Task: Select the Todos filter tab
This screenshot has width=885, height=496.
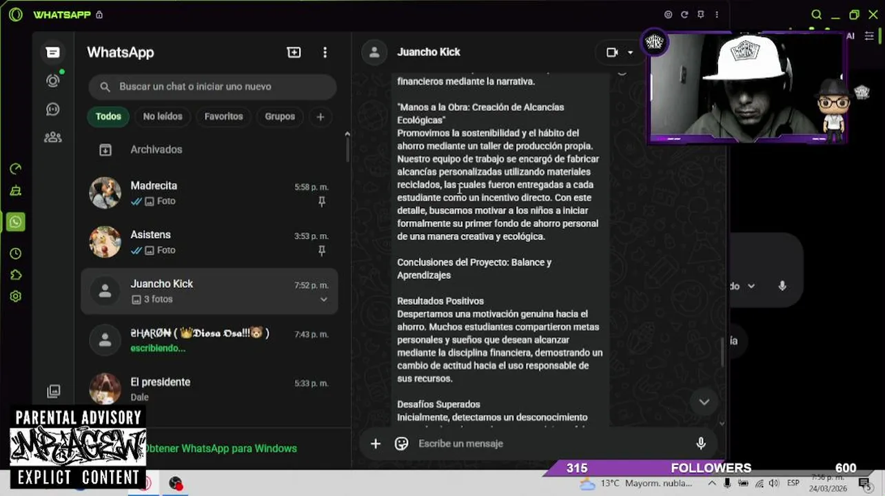Action: pyautogui.click(x=108, y=116)
